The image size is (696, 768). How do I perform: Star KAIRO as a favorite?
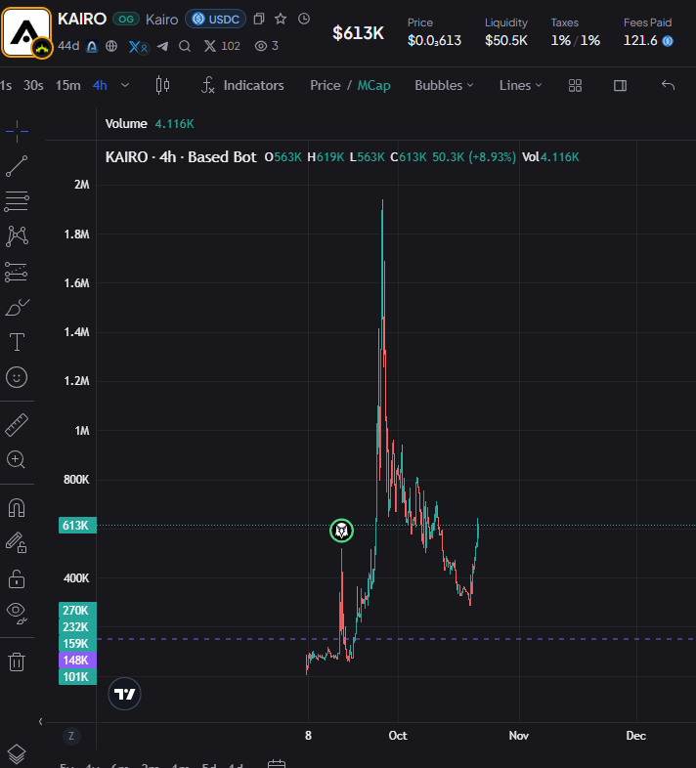click(x=281, y=20)
